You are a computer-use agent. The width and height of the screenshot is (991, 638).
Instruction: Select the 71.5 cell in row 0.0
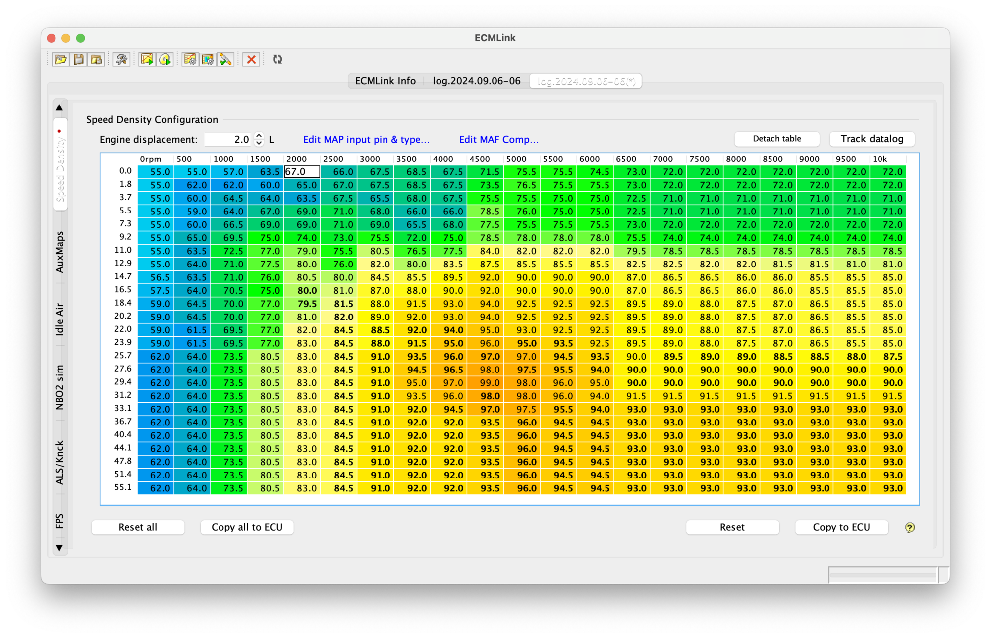485,172
